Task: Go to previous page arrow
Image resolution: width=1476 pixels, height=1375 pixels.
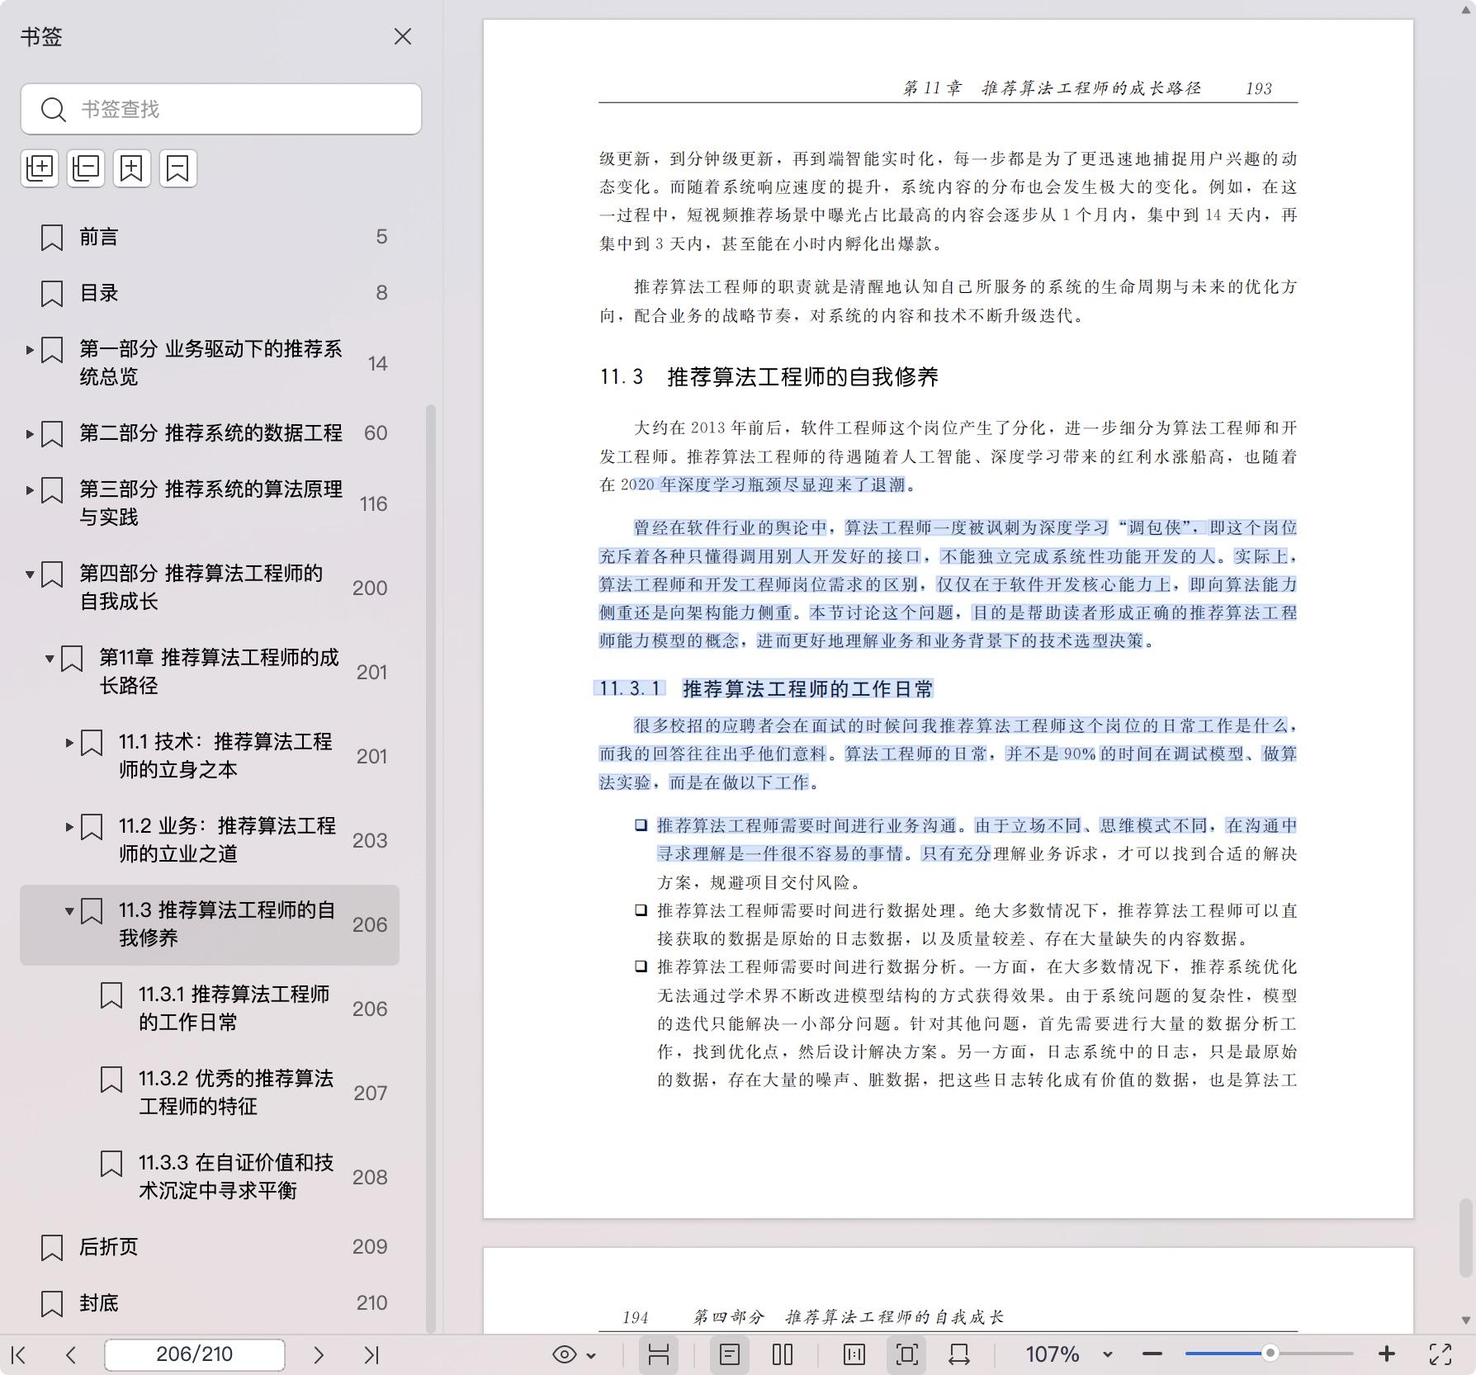Action: coord(71,1354)
